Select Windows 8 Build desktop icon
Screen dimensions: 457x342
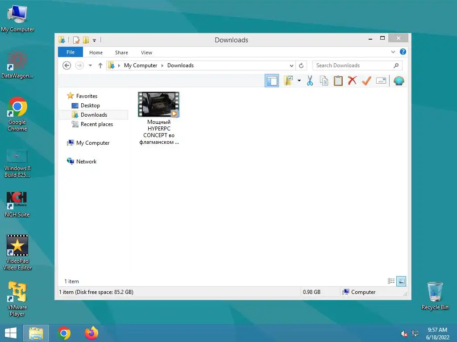click(x=17, y=163)
